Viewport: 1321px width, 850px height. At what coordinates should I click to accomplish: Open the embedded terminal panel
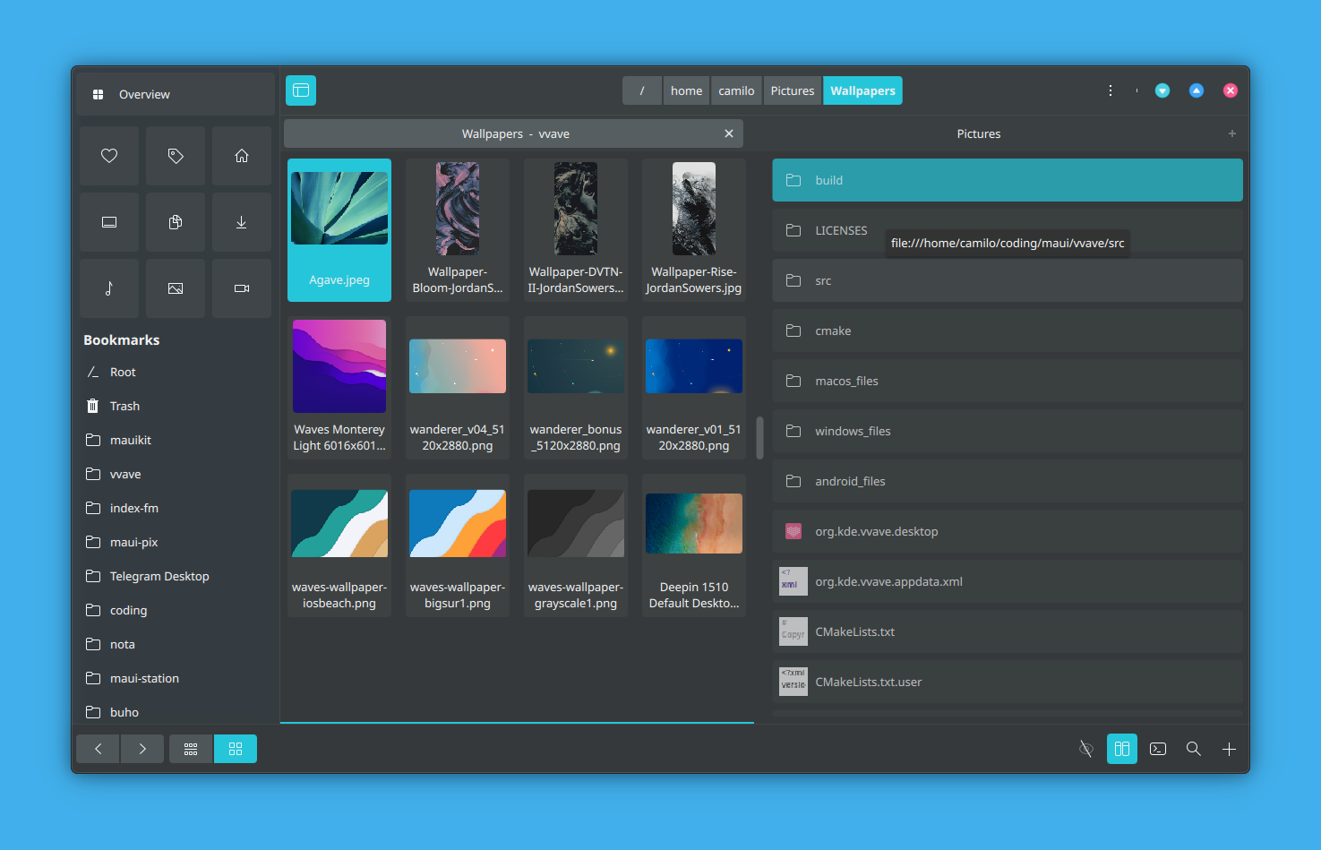click(1158, 749)
